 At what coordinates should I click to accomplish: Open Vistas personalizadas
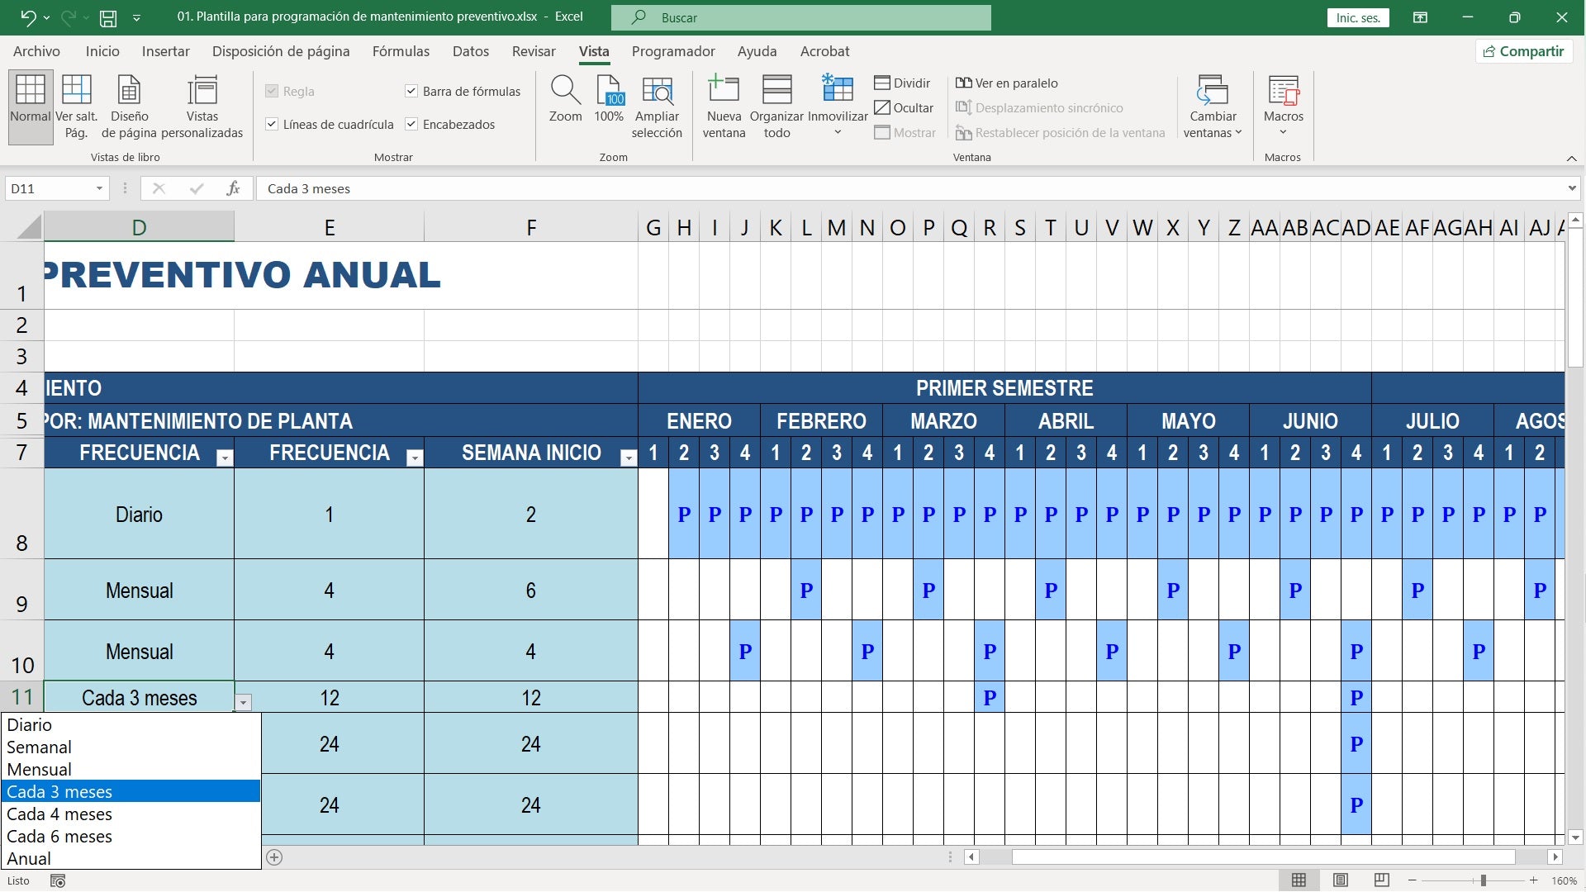coord(202,106)
